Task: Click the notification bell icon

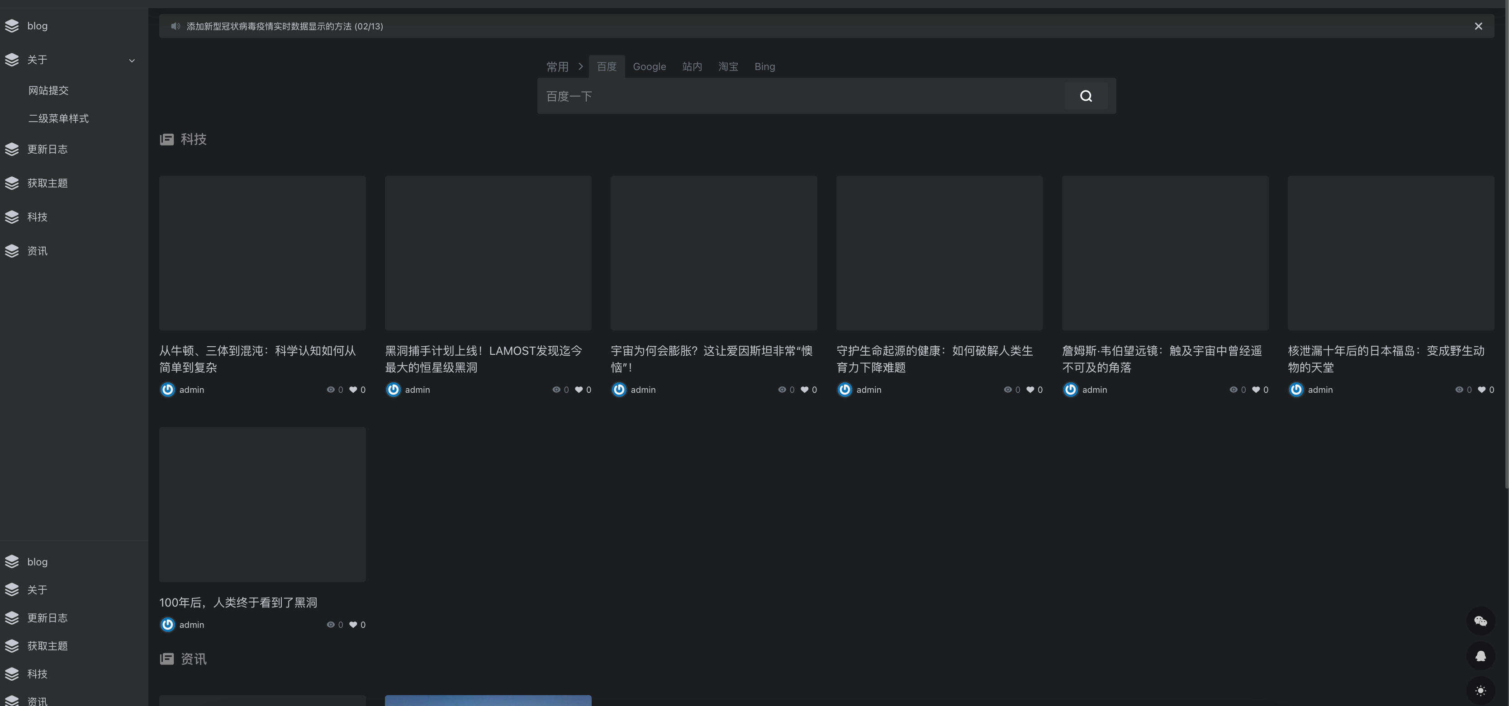Action: click(1481, 656)
